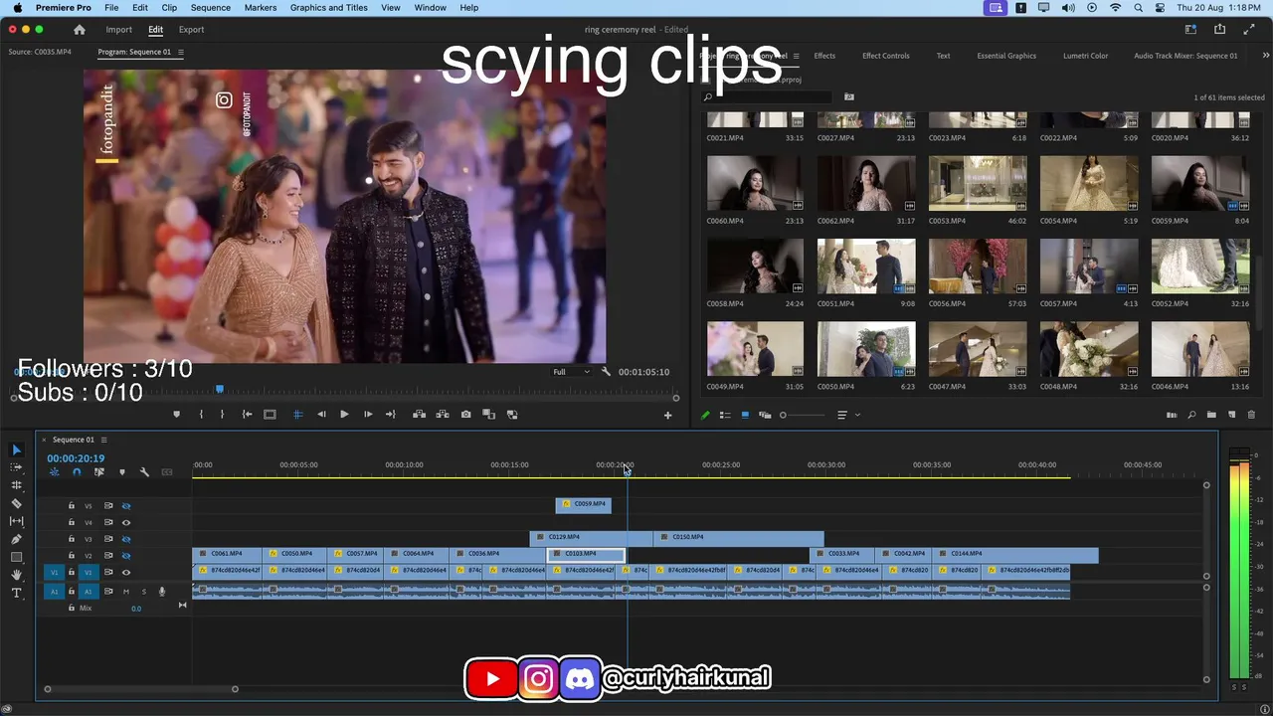Screen dimensions: 1273x716
Task: Click the Mark In button in Program monitor
Action: tap(200, 415)
